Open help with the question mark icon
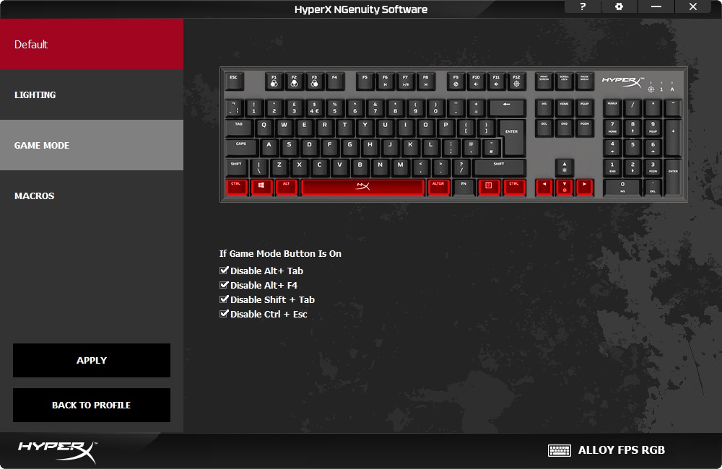This screenshot has height=469, width=722. (x=583, y=7)
